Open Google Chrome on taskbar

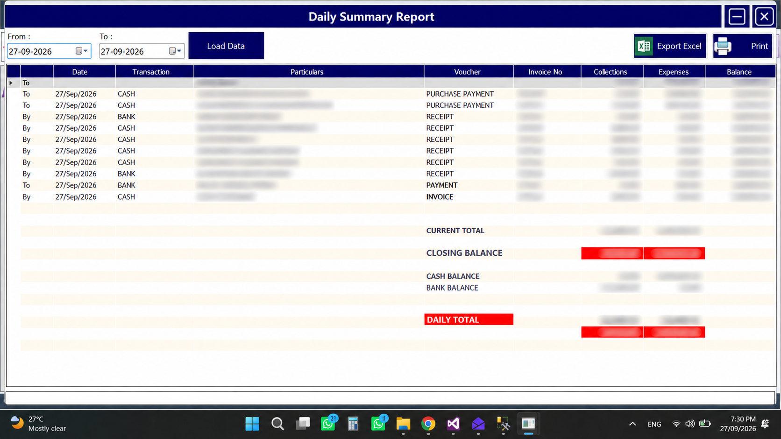click(428, 424)
